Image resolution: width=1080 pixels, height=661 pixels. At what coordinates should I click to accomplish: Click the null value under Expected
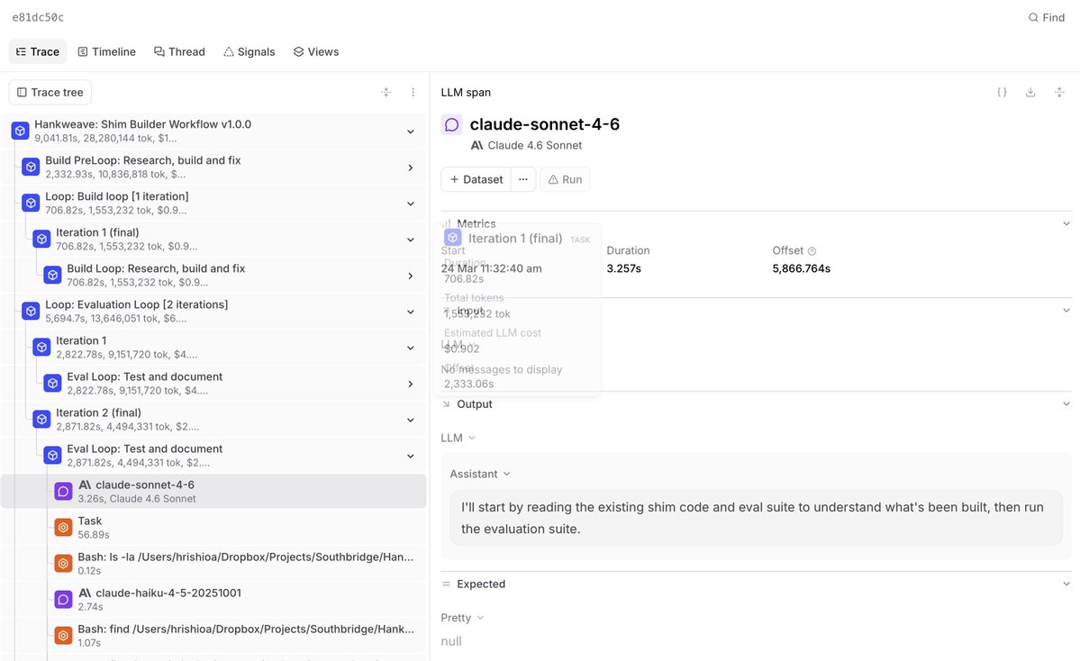click(451, 641)
